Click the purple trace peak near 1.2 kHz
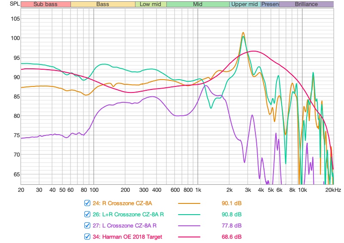The height and width of the screenshot is (243, 344). pos(206,86)
